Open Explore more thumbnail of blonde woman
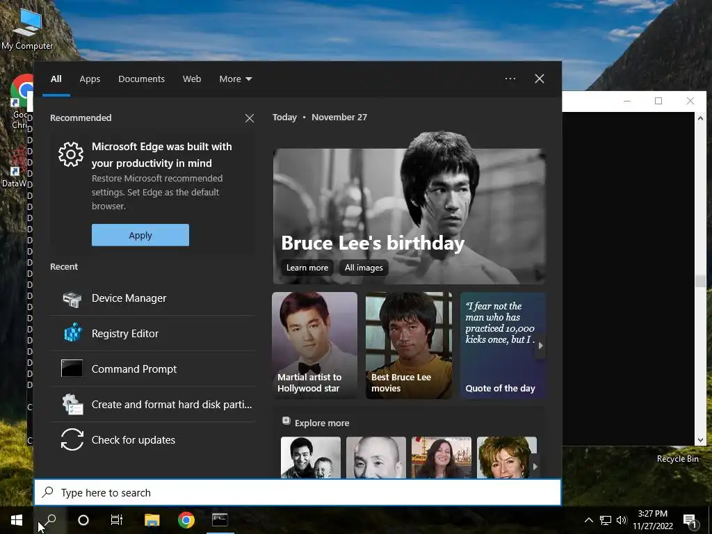Image resolution: width=712 pixels, height=534 pixels. pyautogui.click(x=507, y=458)
